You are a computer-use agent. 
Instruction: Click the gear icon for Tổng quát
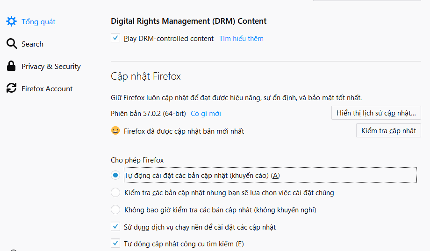click(11, 21)
